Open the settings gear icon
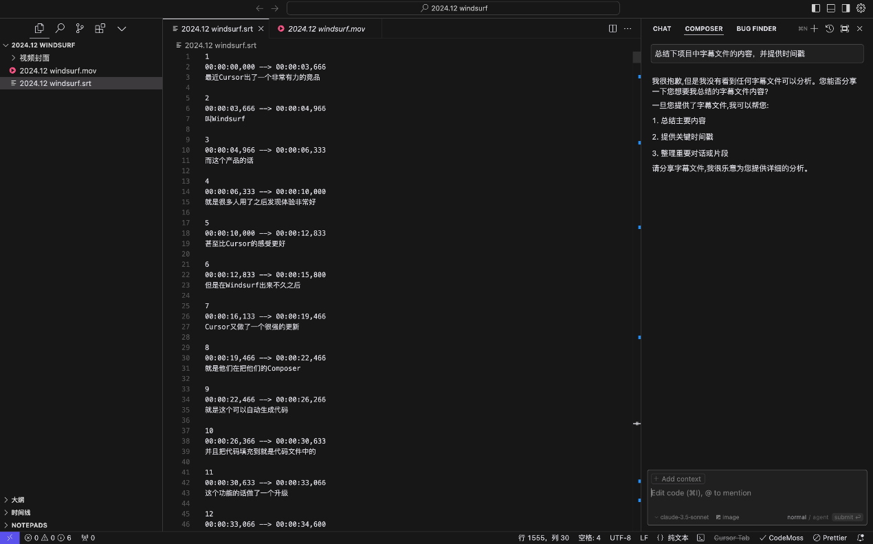873x544 pixels. [861, 8]
